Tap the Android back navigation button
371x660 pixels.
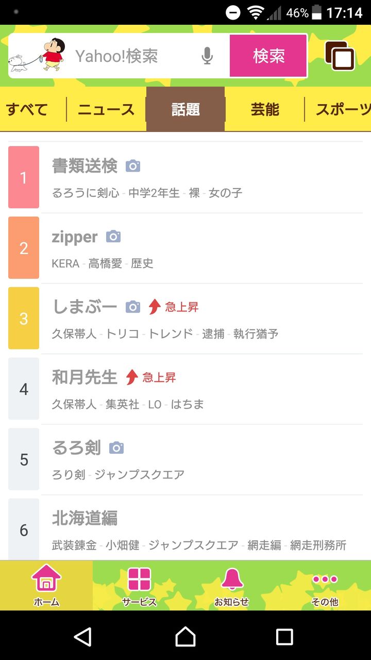click(83, 637)
